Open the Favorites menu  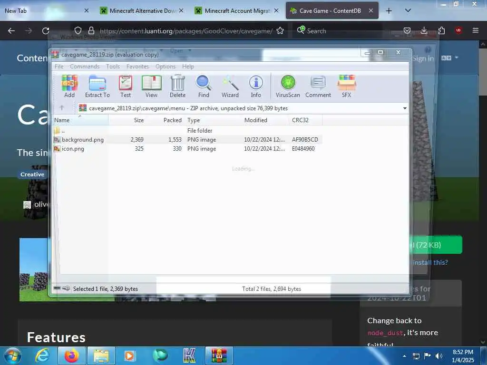tap(137, 67)
